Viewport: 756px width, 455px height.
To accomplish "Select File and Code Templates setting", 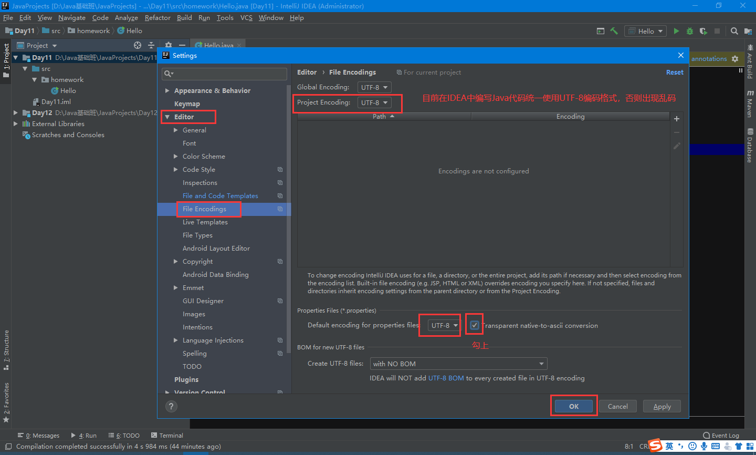I will [220, 195].
